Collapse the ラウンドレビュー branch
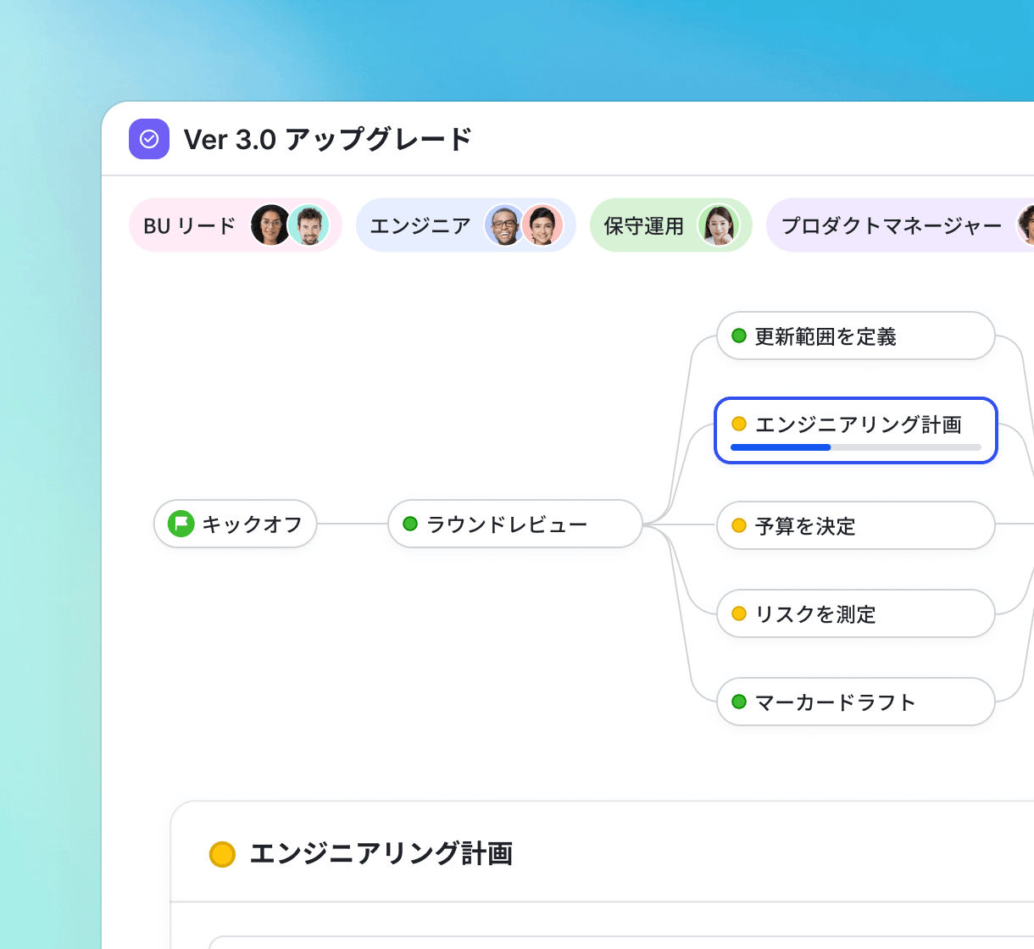Viewport: 1034px width, 949px height. click(514, 524)
